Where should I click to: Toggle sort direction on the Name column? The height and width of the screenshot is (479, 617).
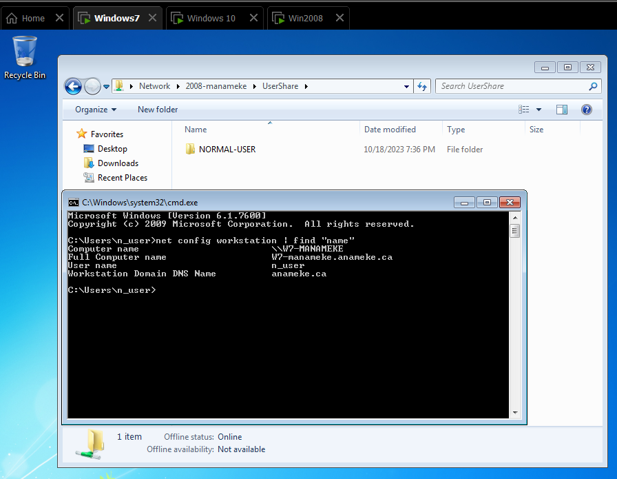tap(195, 129)
